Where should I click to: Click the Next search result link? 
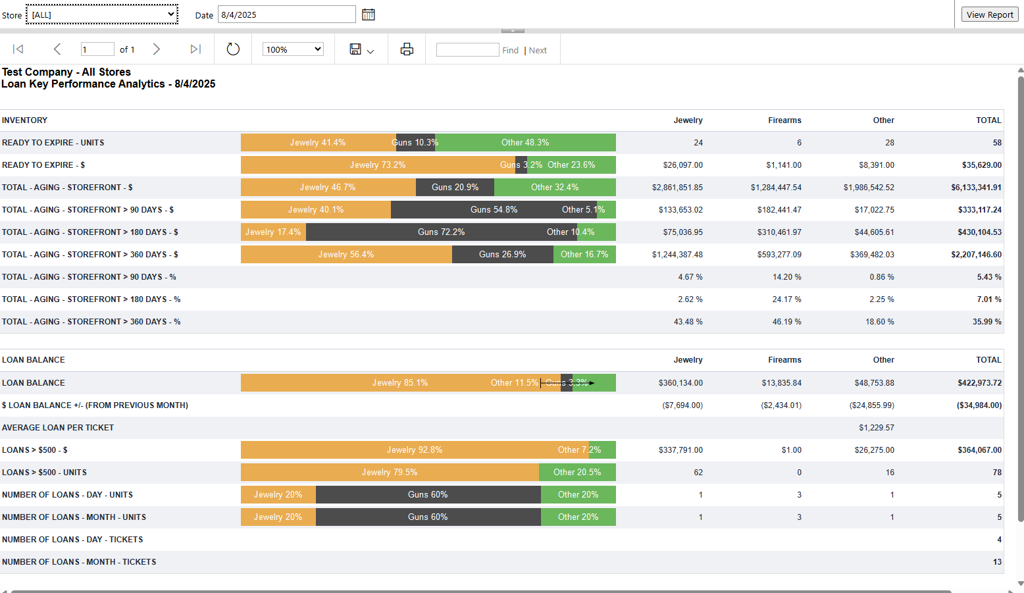(538, 50)
